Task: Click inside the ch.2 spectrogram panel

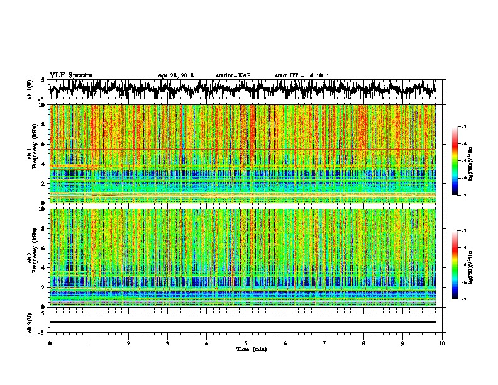Action: point(242,258)
